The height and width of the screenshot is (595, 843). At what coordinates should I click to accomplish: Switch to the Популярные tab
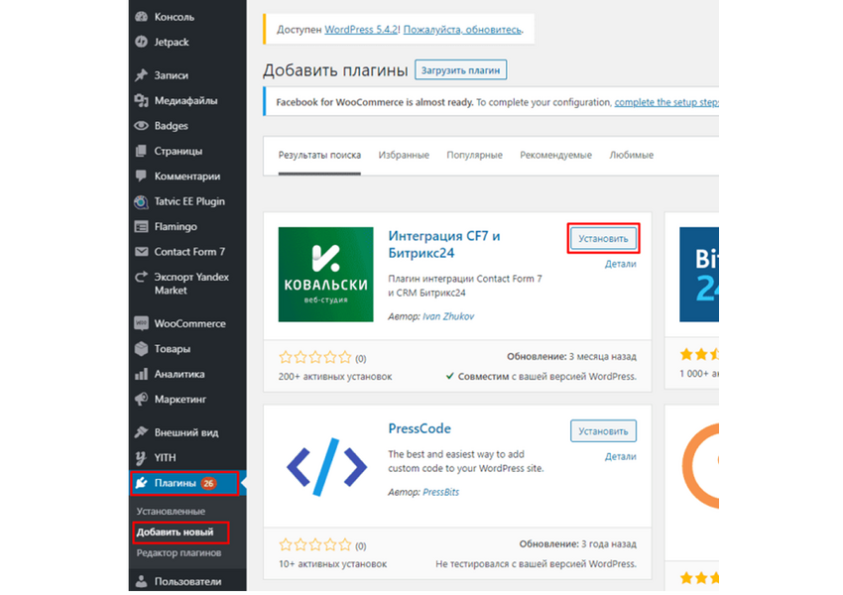(474, 156)
